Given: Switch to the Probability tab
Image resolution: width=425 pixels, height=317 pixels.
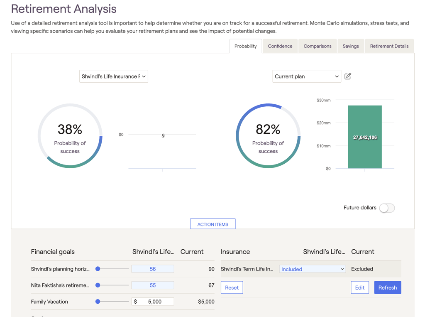Looking at the screenshot, I should click(x=245, y=46).
